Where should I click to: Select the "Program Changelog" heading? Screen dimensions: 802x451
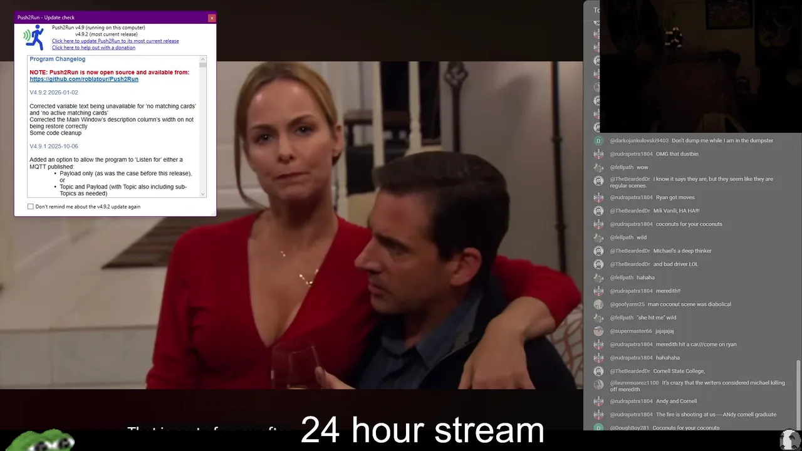pos(58,60)
